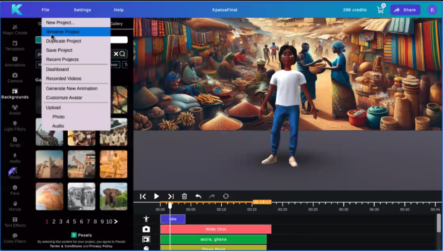The image size is (443, 251).
Task: Click the Share button
Action: 405,10
